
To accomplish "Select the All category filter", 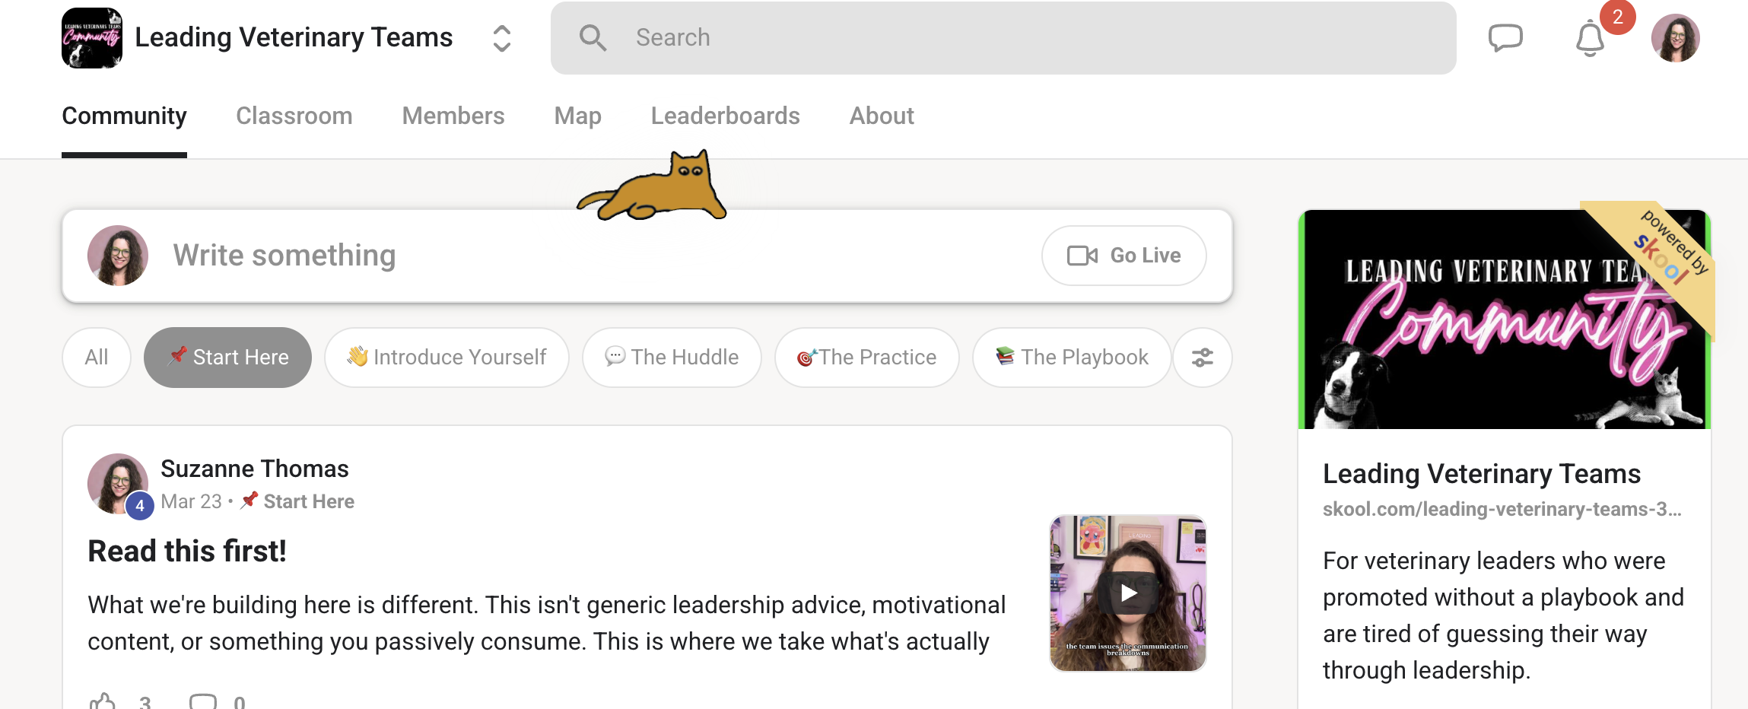I will 97,358.
